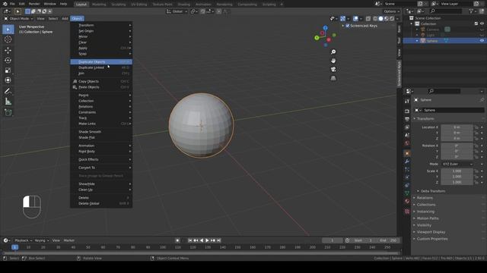Image resolution: width=487 pixels, height=273 pixels.
Task: Toggle viewport overlays button
Action: point(355,18)
